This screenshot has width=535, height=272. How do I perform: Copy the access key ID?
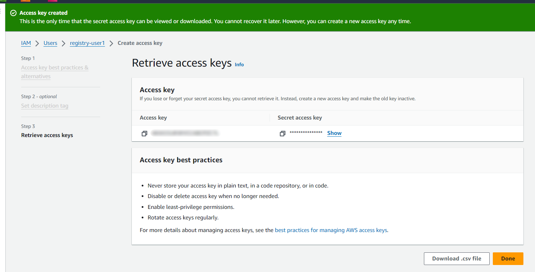pos(144,134)
